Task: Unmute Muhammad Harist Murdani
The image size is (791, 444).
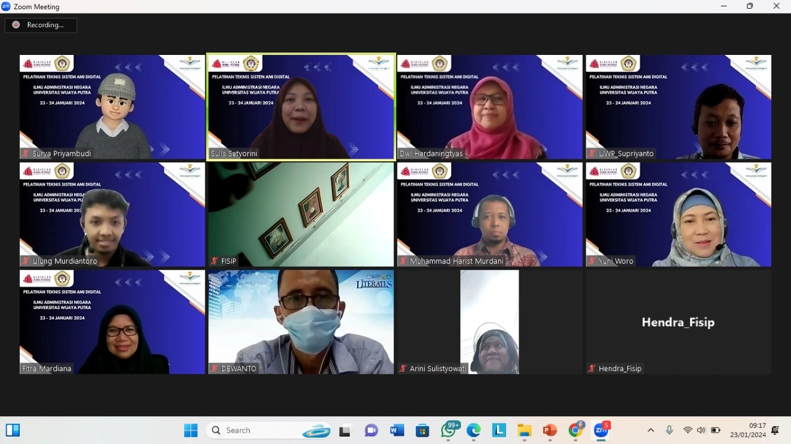Action: [x=404, y=261]
